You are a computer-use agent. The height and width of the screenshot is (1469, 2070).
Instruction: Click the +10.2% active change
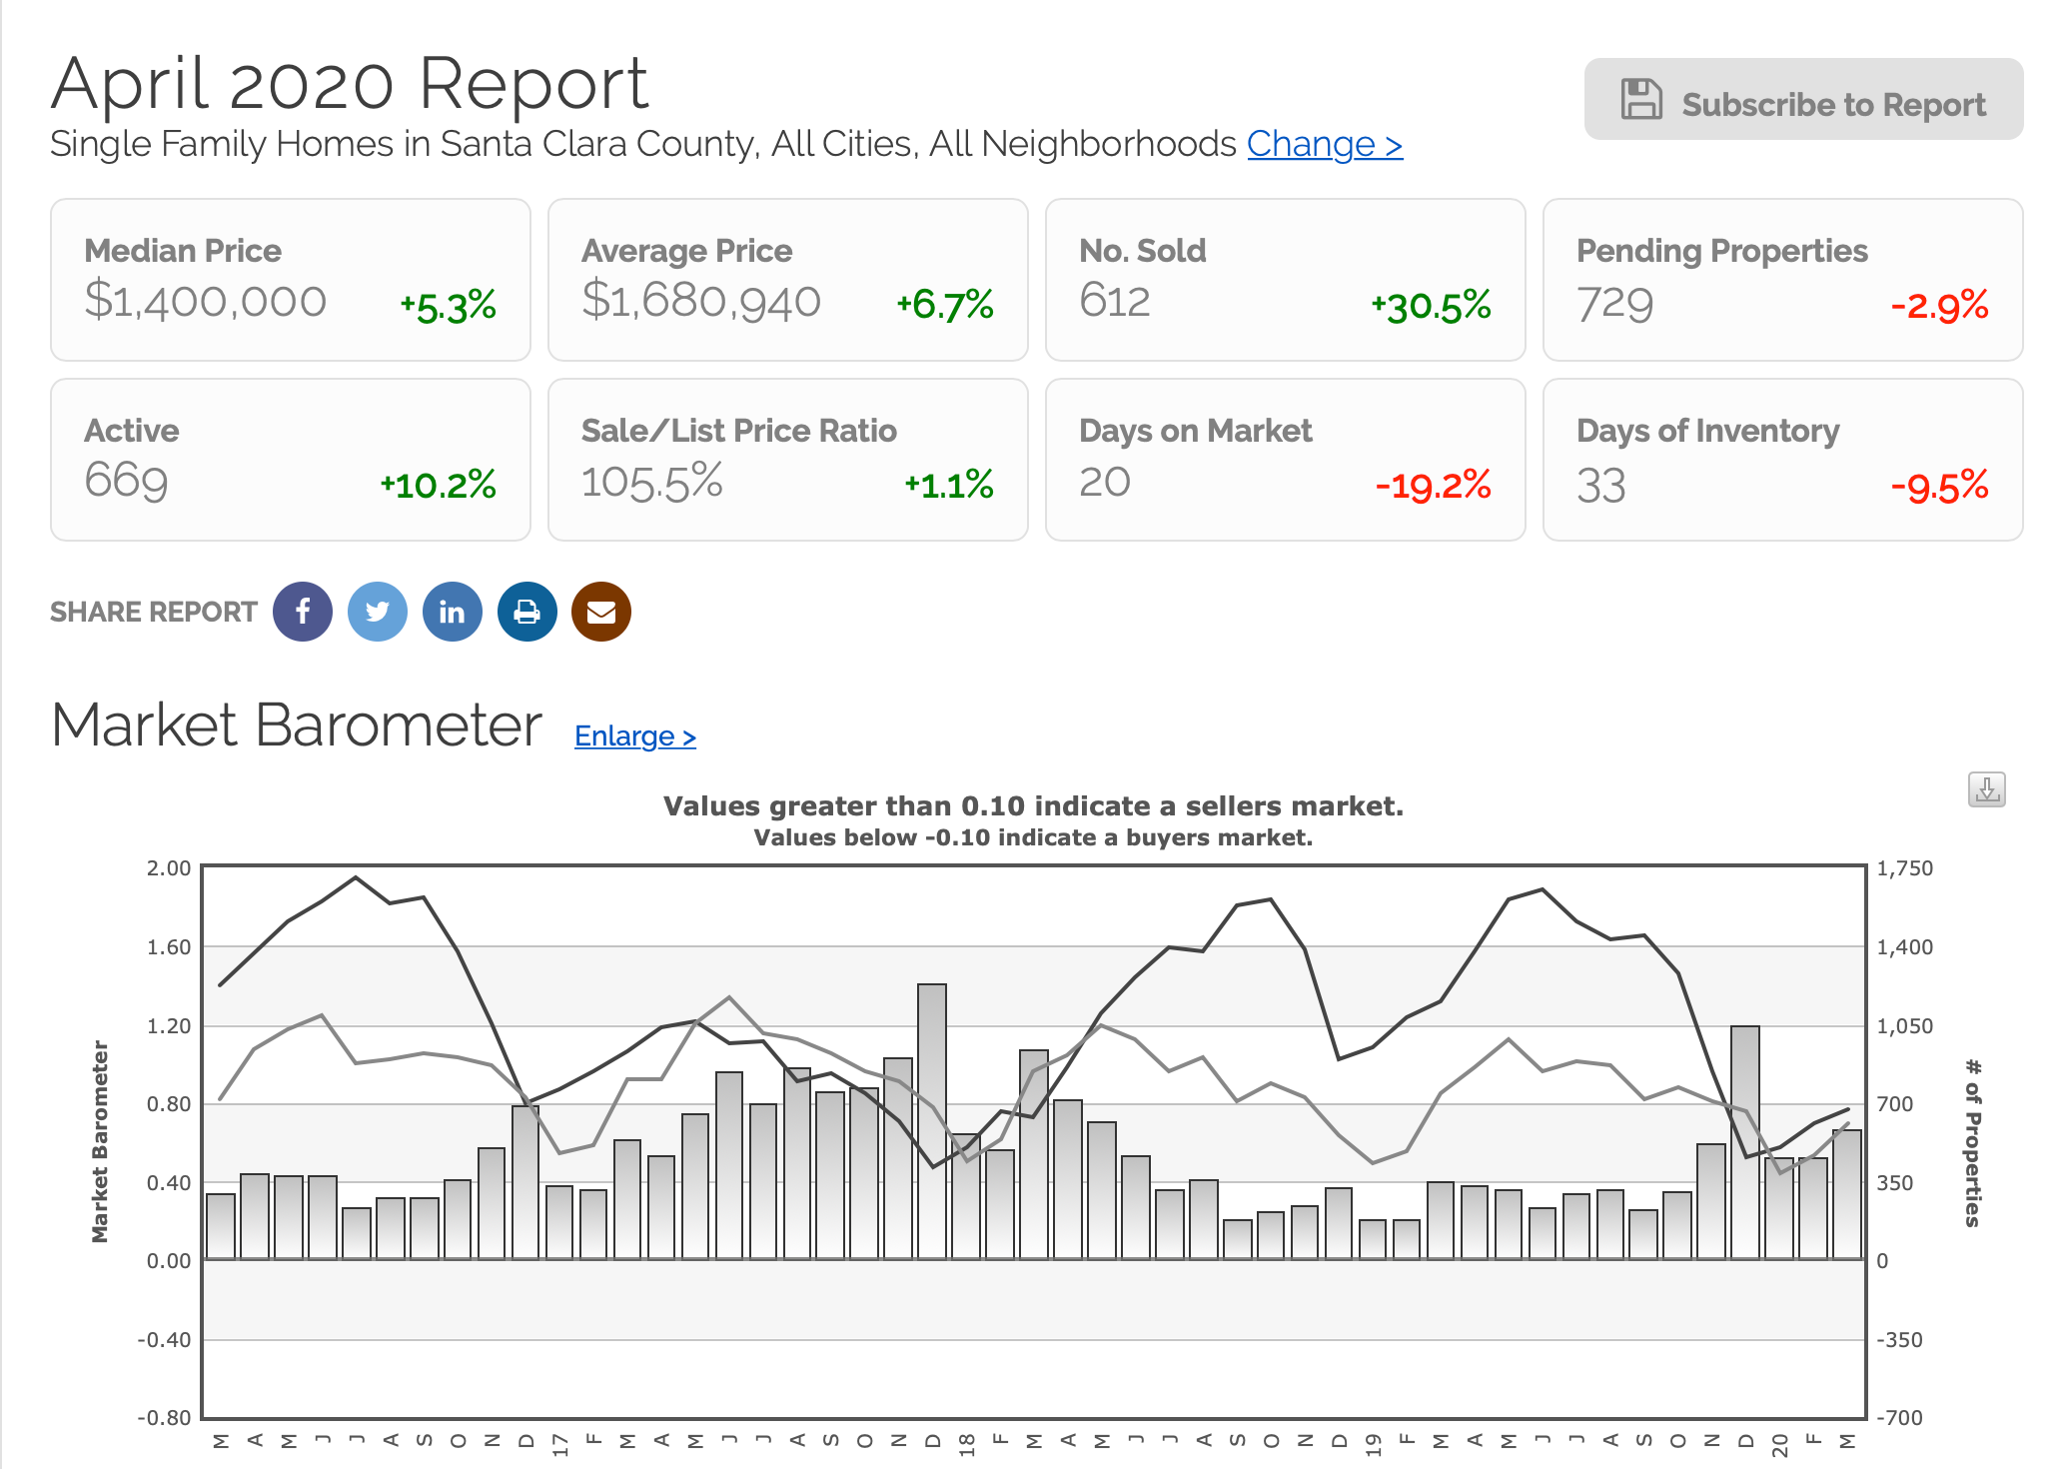click(x=438, y=486)
